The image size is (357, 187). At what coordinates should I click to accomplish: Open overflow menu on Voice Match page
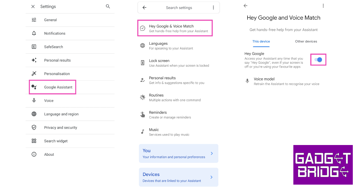click(323, 6)
